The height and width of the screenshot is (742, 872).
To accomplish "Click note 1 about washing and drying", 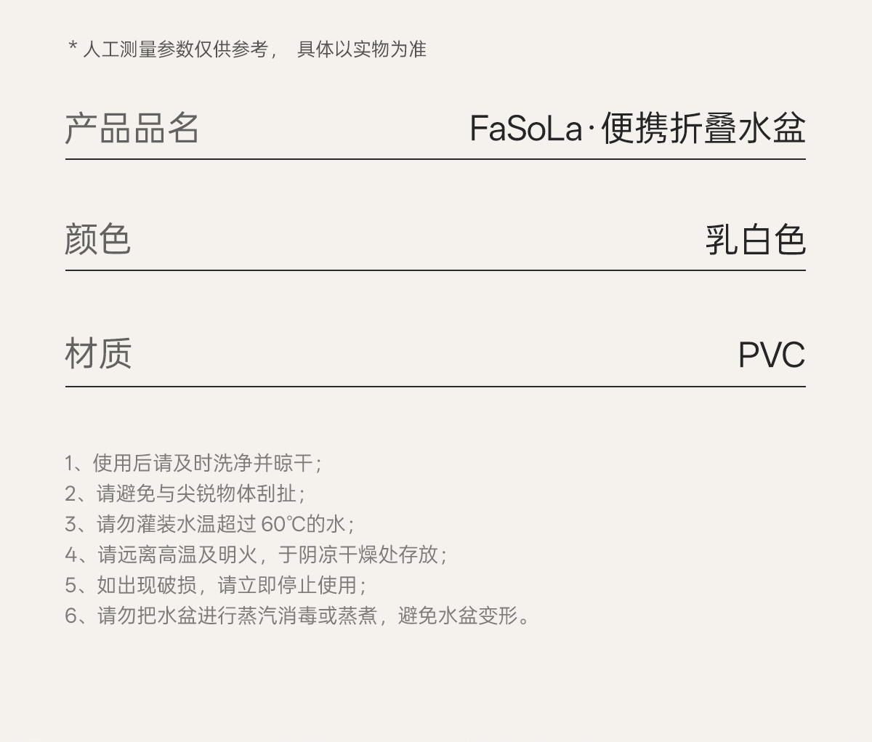I will coord(193,463).
